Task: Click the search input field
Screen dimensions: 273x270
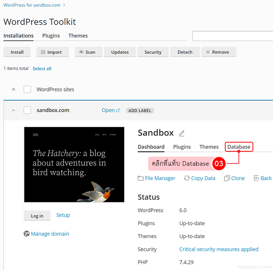Action: [x=232, y=36]
